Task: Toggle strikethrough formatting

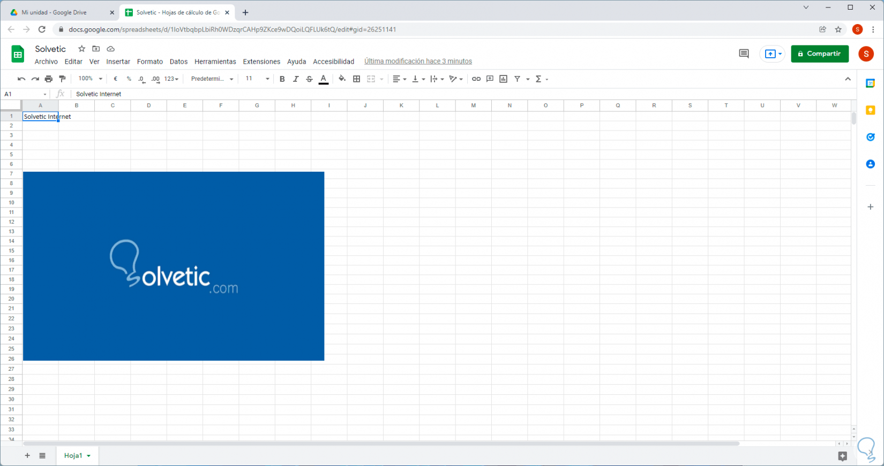Action: pos(309,79)
